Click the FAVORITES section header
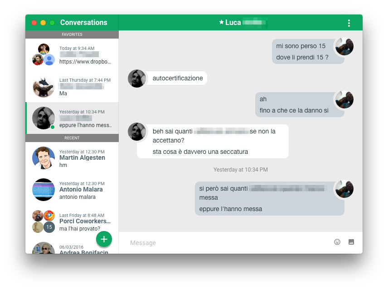 pyautogui.click(x=72, y=34)
